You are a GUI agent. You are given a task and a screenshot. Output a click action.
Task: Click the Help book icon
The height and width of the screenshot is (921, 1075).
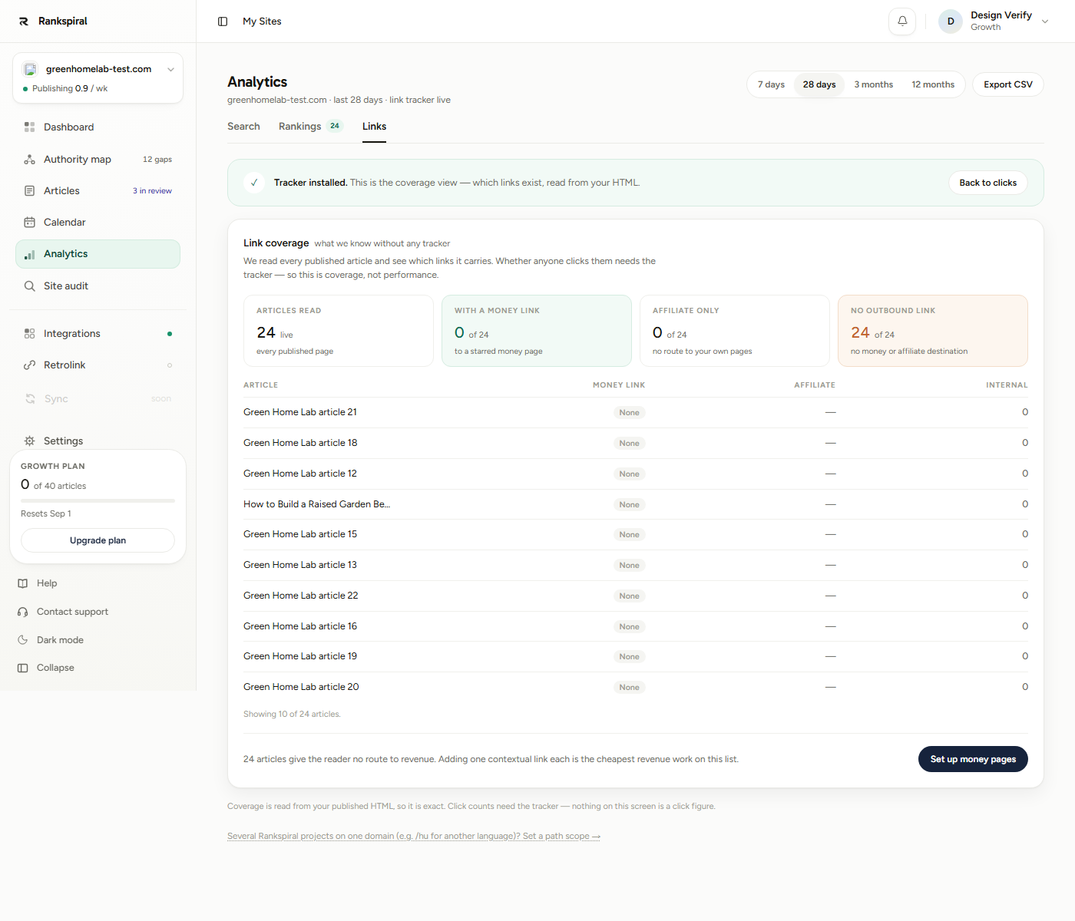click(x=23, y=583)
